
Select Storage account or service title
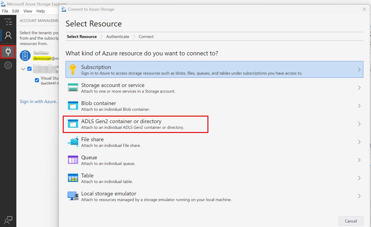[x=113, y=85]
